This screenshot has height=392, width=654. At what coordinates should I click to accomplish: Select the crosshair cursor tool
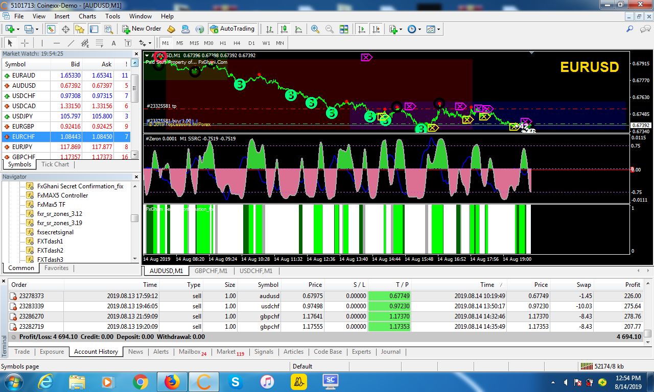24,43
